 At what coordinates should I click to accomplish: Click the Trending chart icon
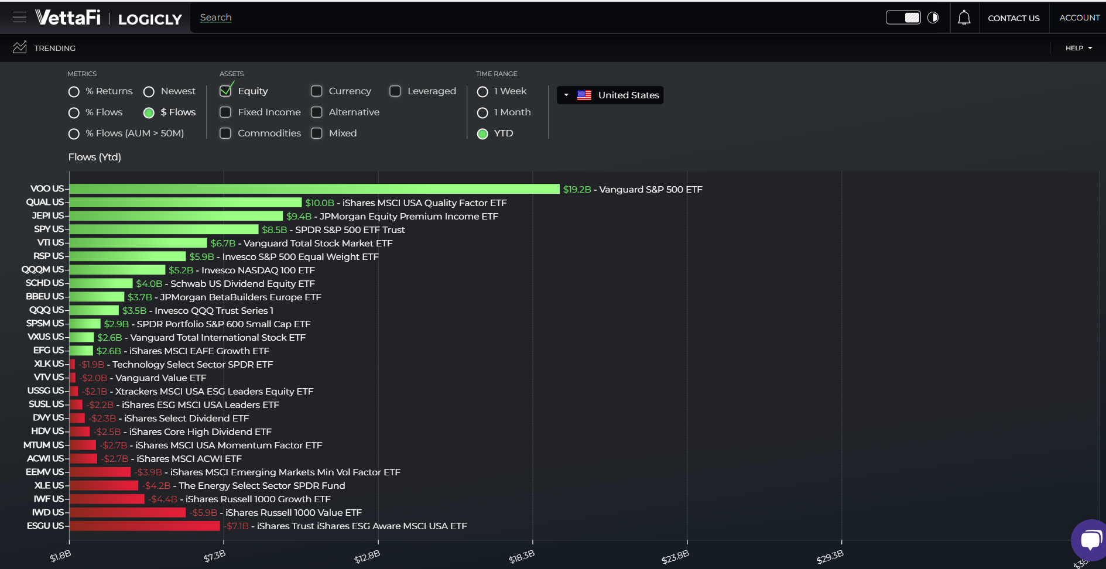20,47
